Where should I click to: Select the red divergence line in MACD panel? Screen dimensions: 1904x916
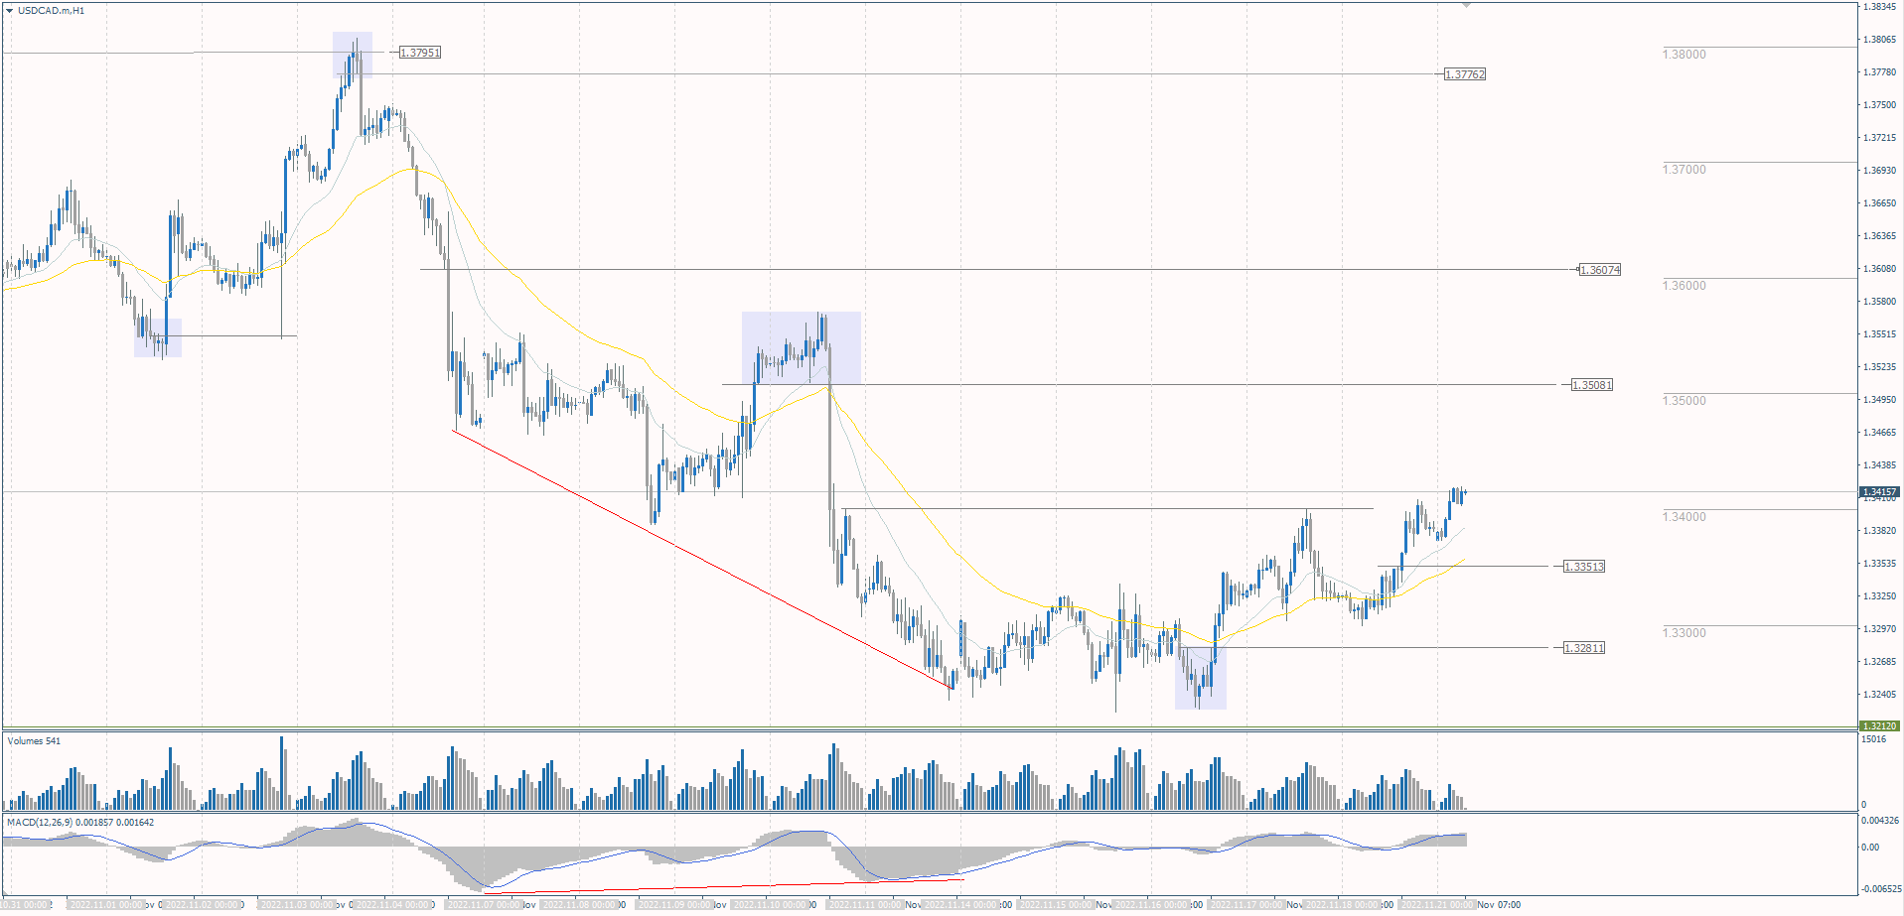[x=723, y=886]
